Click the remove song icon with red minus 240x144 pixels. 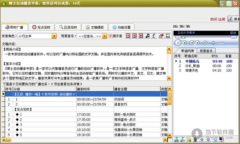(182, 140)
